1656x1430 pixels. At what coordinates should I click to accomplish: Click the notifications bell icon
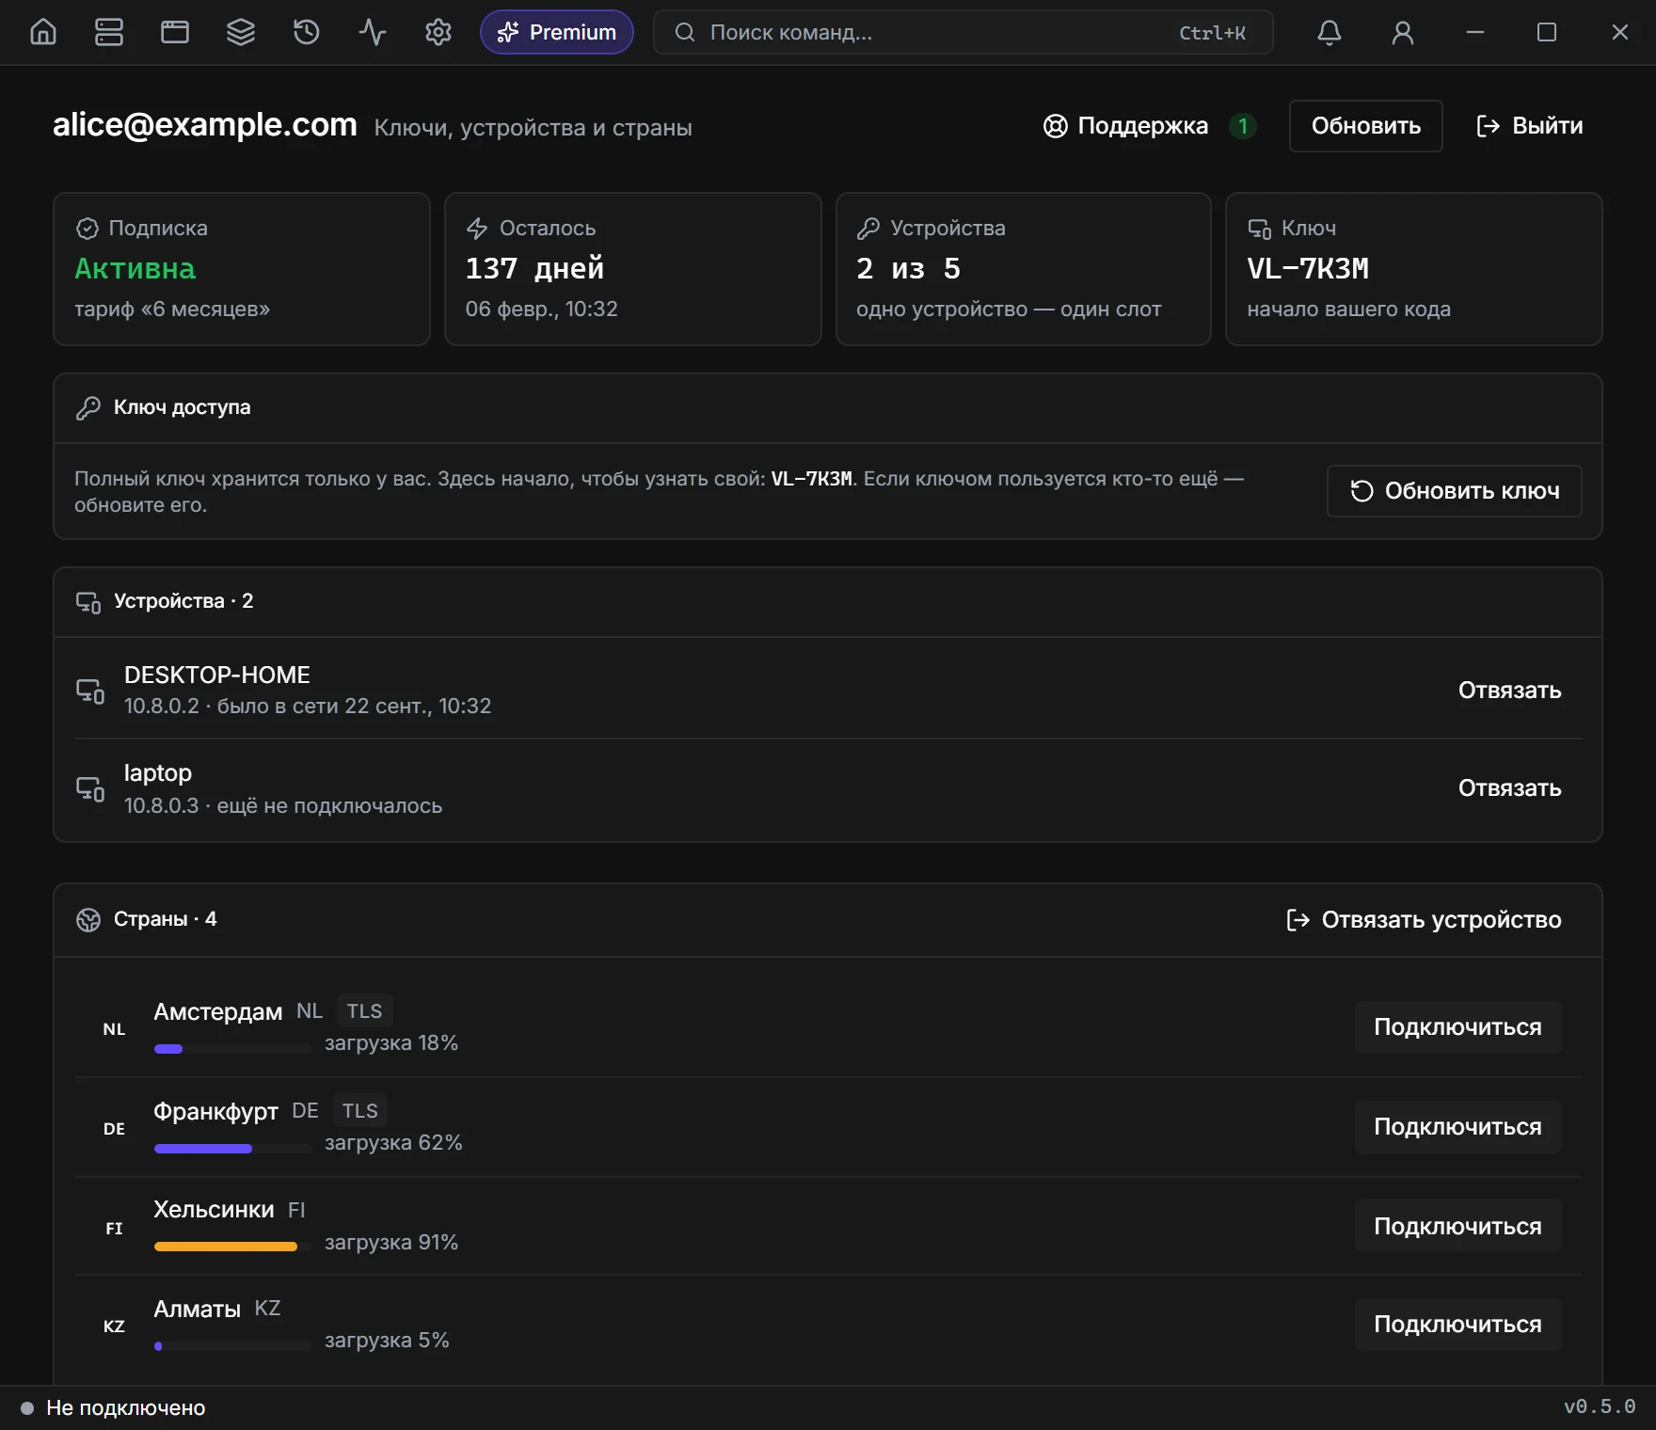[x=1330, y=32]
